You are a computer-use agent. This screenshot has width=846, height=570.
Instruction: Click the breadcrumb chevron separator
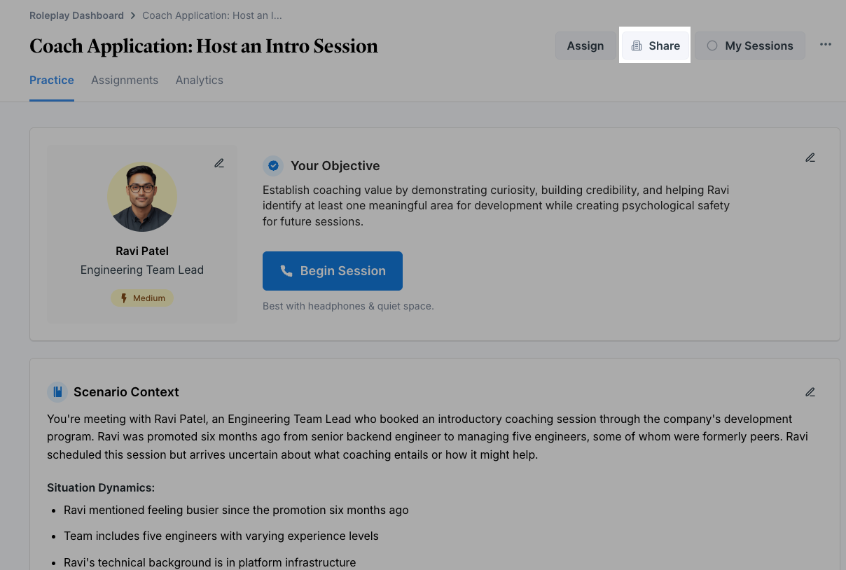coord(133,15)
